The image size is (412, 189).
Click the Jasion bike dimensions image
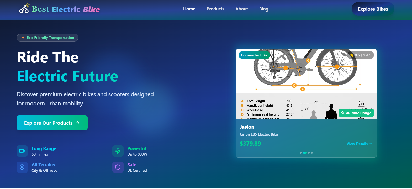tap(306, 84)
